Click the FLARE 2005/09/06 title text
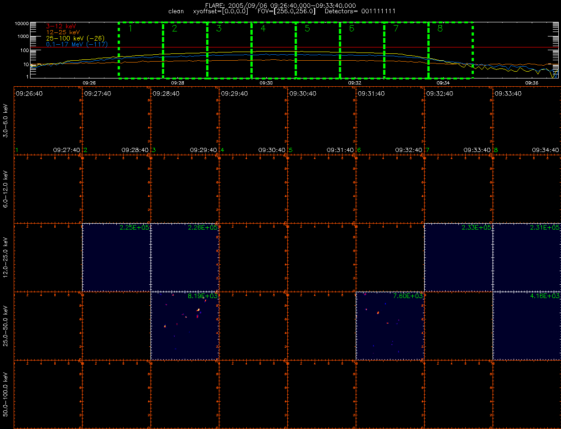The image size is (561, 429). point(280,5)
